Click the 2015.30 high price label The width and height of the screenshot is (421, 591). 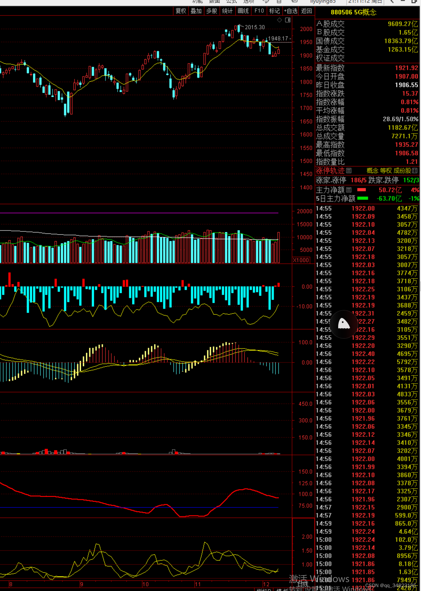tap(255, 27)
